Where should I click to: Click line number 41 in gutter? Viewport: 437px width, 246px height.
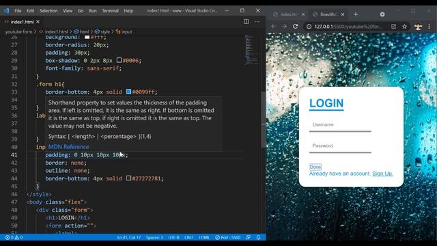(x=14, y=155)
